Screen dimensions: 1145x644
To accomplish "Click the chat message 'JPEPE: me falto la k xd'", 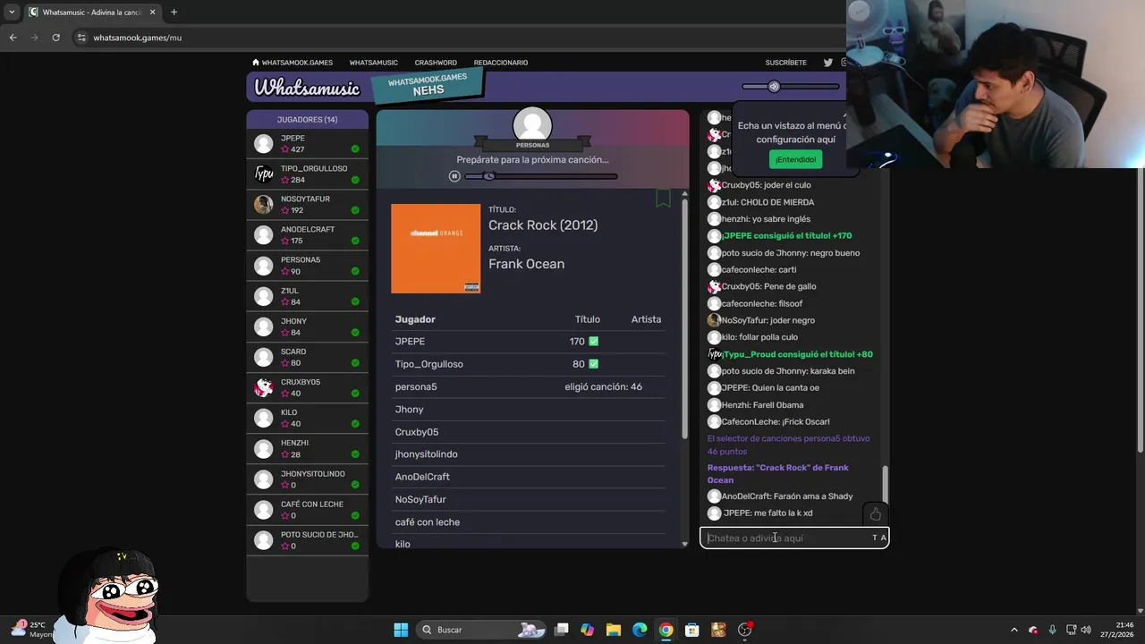I will coord(768,513).
